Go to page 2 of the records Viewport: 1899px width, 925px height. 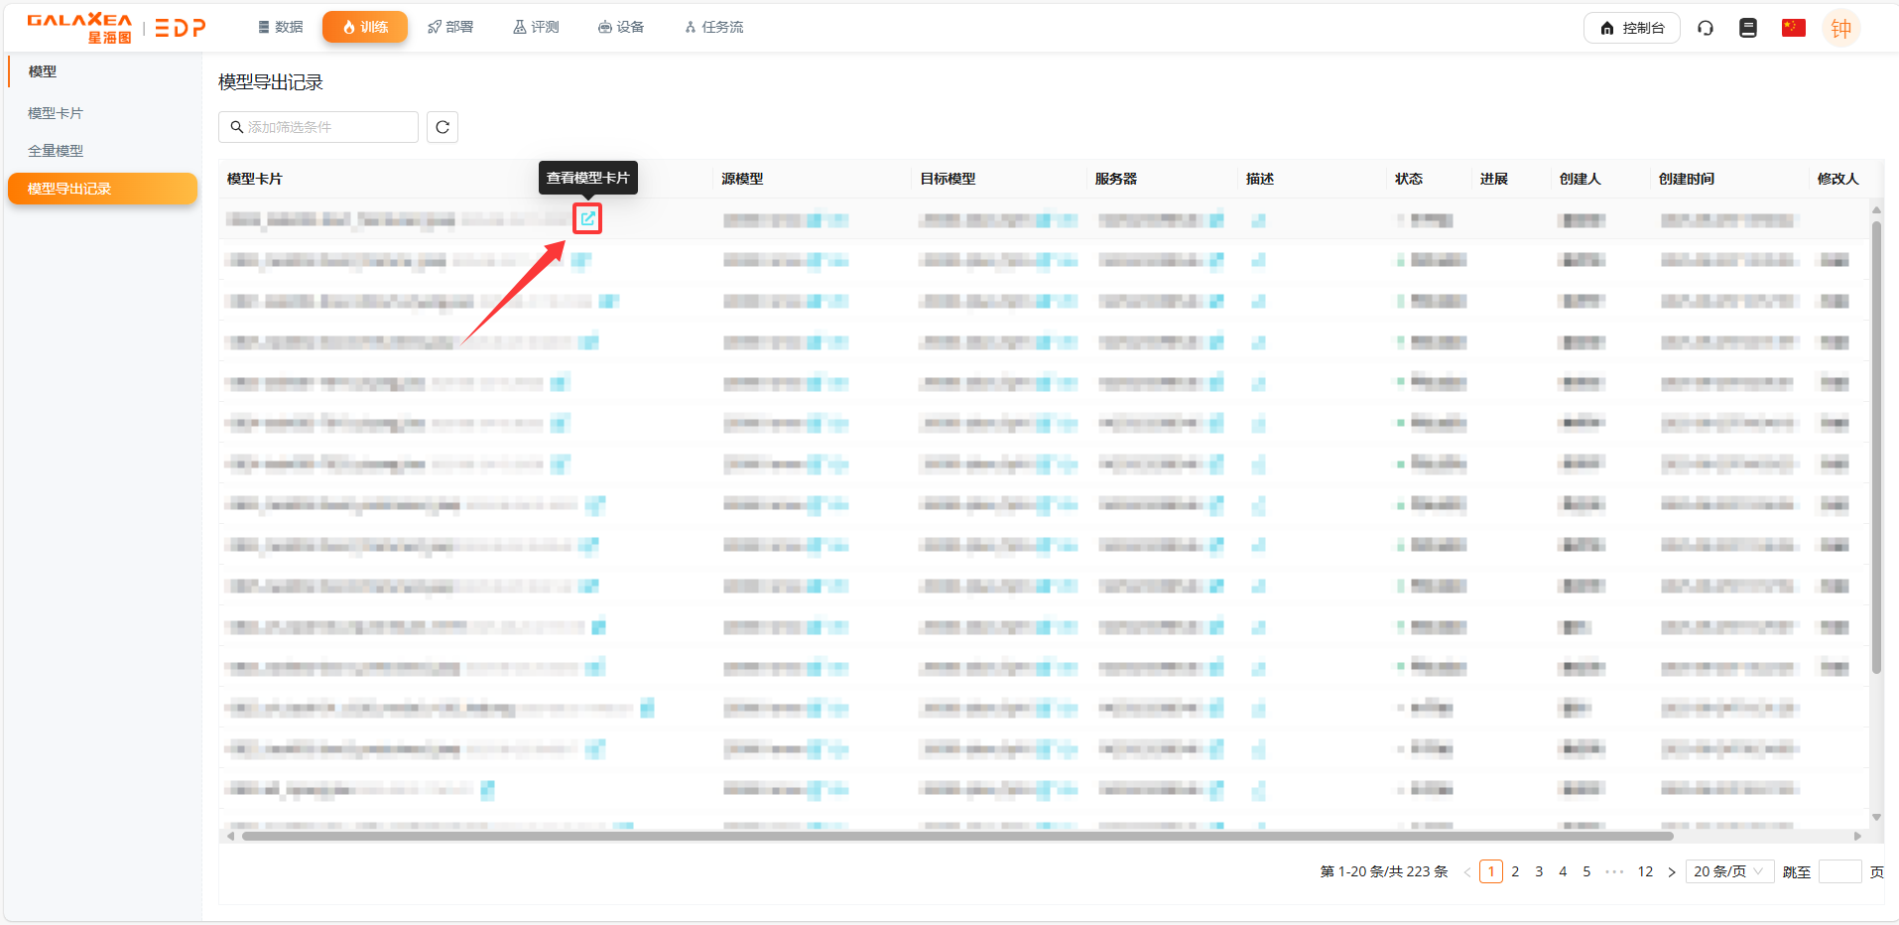(1515, 871)
